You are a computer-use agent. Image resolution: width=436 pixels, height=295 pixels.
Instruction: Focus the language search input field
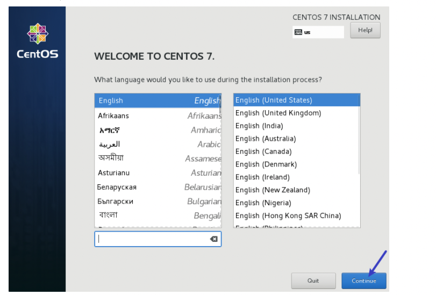(x=152, y=239)
